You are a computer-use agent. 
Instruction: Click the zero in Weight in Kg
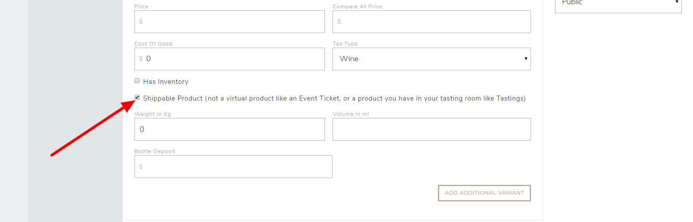point(142,129)
